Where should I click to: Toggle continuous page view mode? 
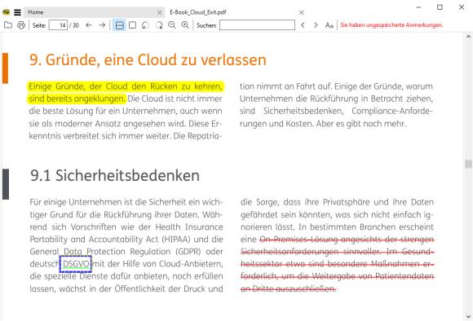[x=119, y=25]
